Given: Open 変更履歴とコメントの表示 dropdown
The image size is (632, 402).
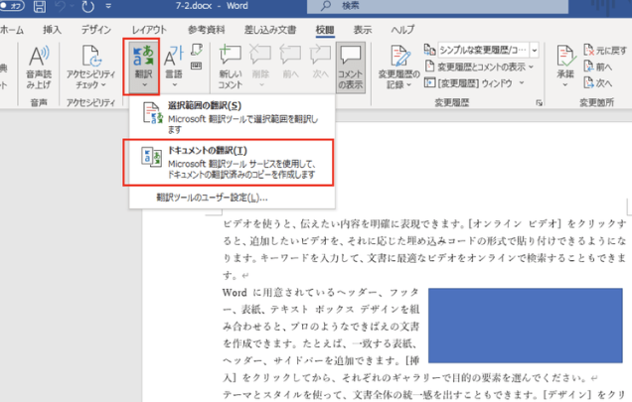Looking at the screenshot, I should coord(479,67).
